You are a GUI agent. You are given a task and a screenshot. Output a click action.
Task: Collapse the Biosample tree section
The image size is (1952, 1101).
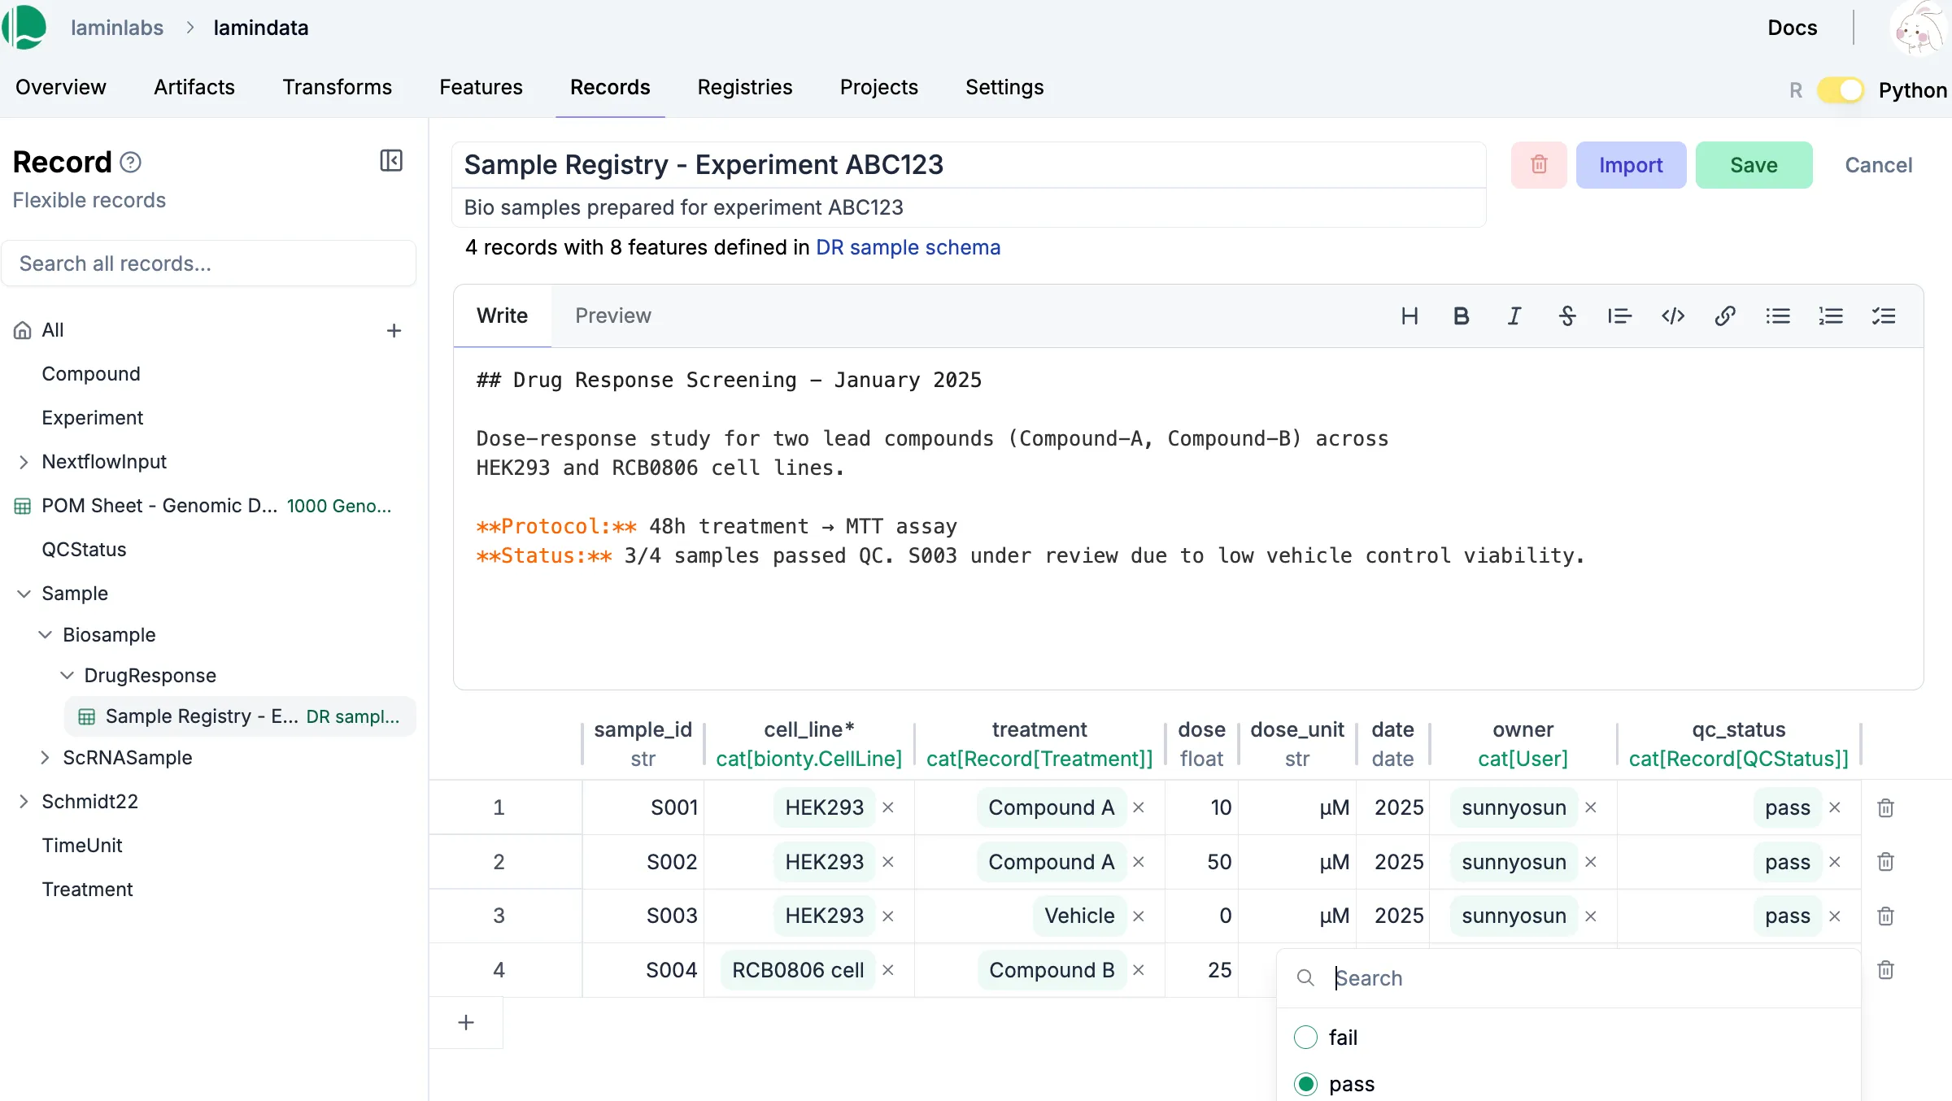(45, 634)
